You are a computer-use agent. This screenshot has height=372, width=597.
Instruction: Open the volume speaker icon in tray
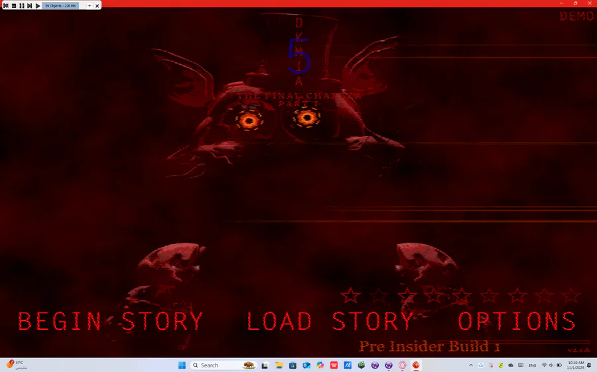pyautogui.click(x=551, y=365)
